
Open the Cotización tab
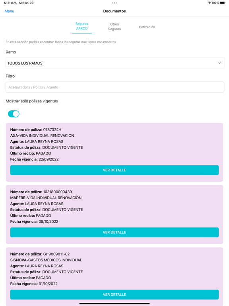[147, 27]
